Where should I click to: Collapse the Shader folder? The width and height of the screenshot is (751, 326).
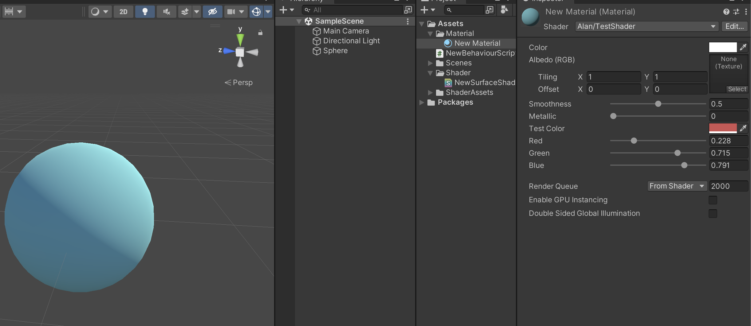coord(430,73)
